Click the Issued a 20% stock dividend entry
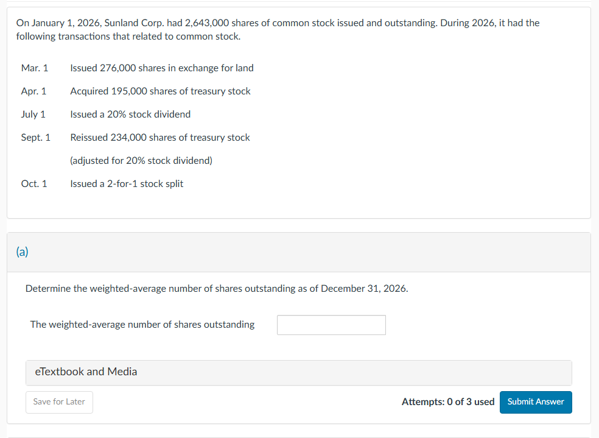The image size is (599, 438). pyautogui.click(x=130, y=115)
